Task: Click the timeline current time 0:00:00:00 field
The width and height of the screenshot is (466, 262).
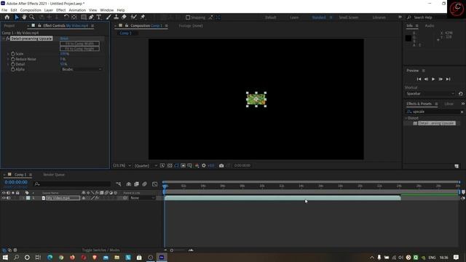Action: (16, 182)
